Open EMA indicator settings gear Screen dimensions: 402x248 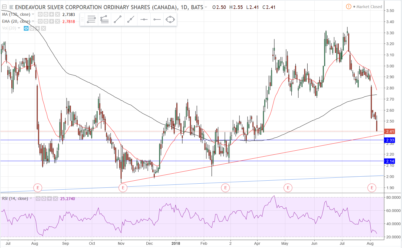tap(46, 21)
